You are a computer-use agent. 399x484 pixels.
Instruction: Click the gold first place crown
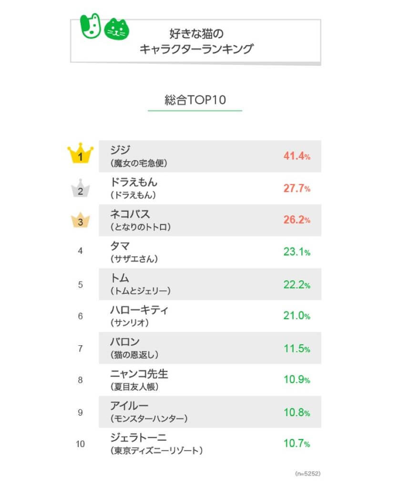(x=81, y=153)
